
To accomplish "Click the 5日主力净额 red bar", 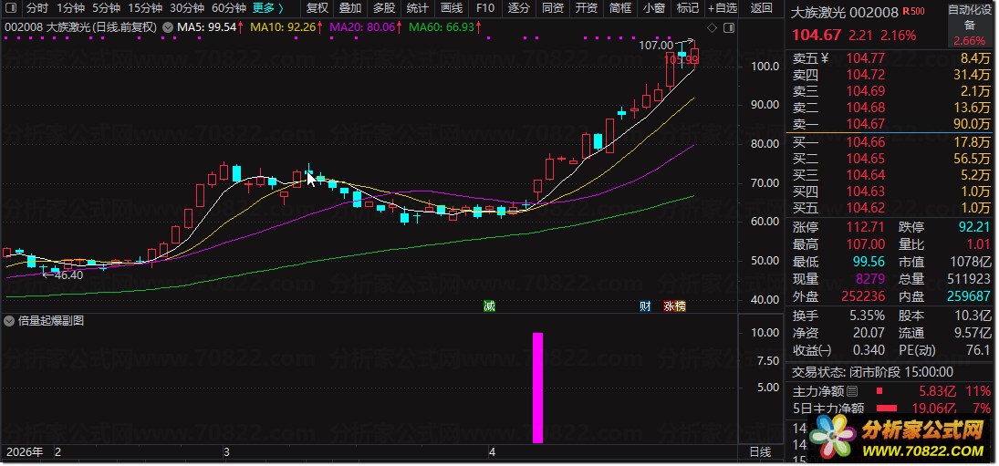I will point(887,408).
